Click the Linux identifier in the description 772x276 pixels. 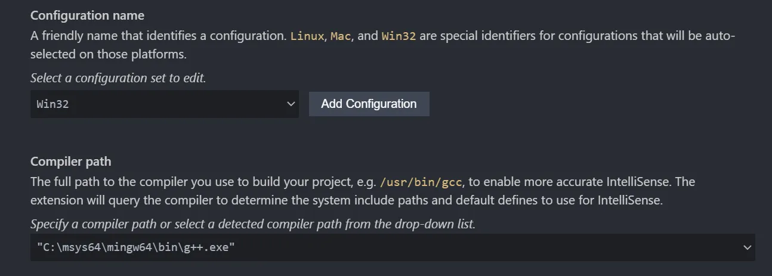pyautogui.click(x=307, y=36)
